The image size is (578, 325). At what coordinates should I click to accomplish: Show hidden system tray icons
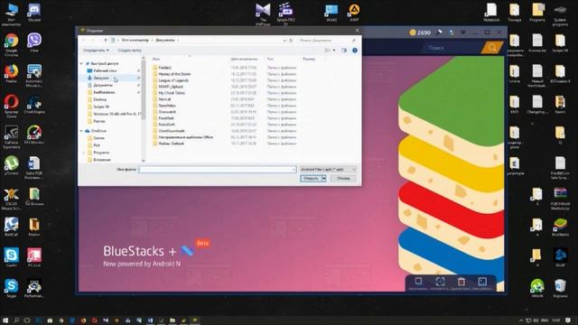[521, 320]
